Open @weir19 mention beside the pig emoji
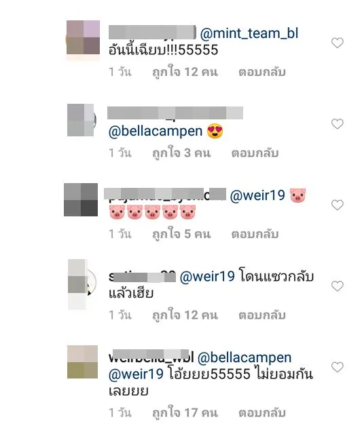 257,196
